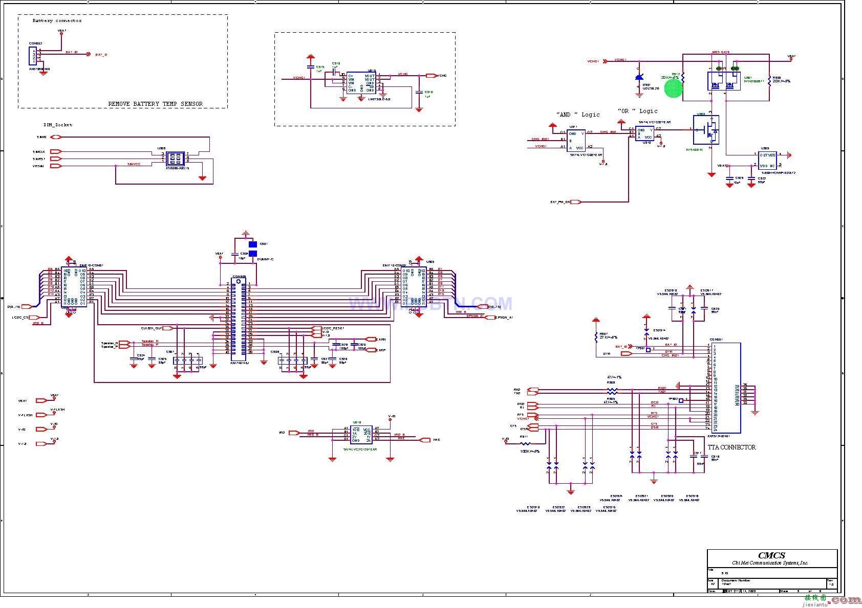This screenshot has width=862, height=608.
Task: Select the AND gate chip U511
Action: (576, 140)
